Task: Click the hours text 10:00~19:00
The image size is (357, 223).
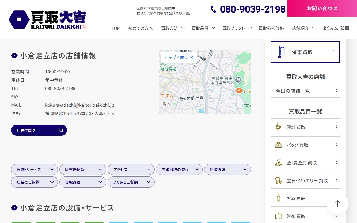Action: pos(57,72)
